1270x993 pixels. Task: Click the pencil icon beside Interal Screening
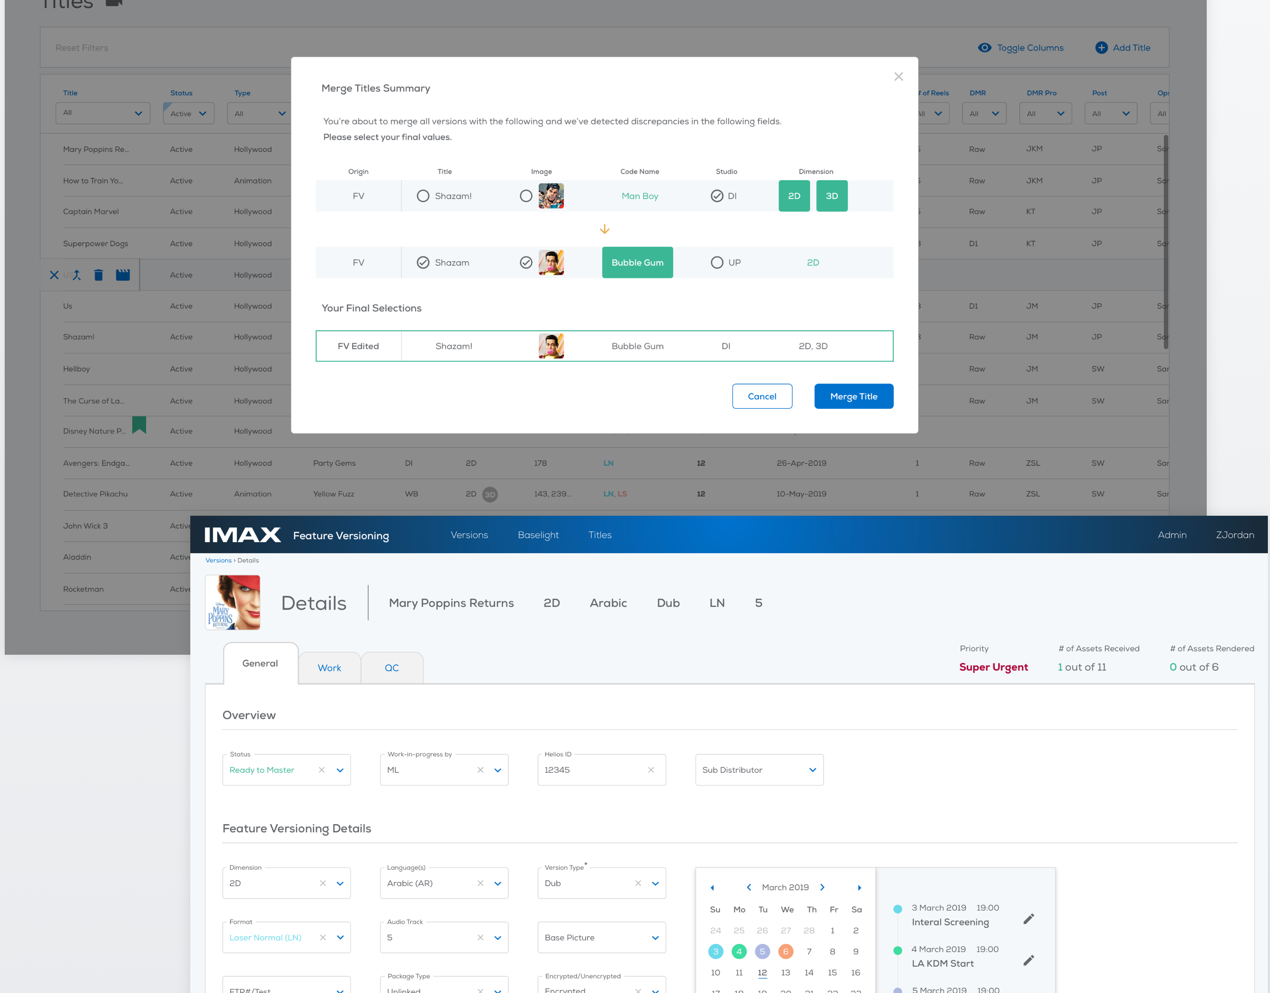[x=1029, y=919]
